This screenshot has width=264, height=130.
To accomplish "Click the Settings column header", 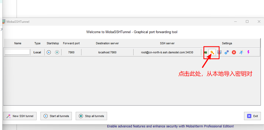I will (227, 44).
